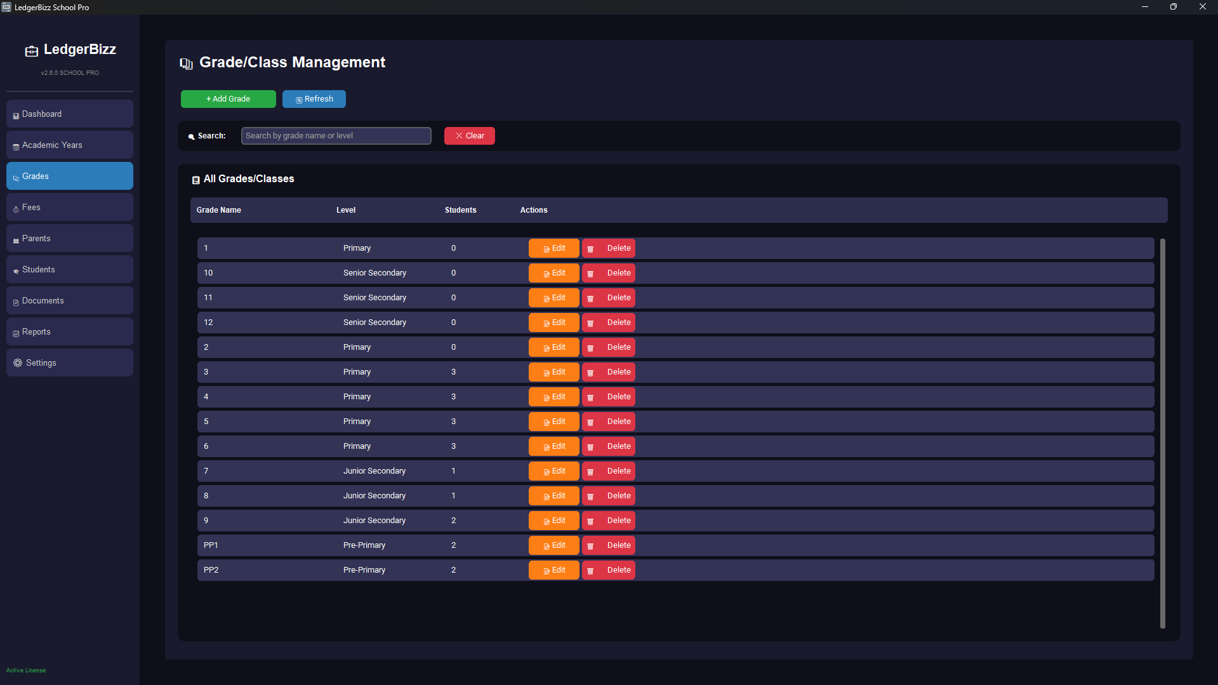This screenshot has width=1218, height=685.
Task: Focus the grade name search box
Action: click(x=336, y=136)
